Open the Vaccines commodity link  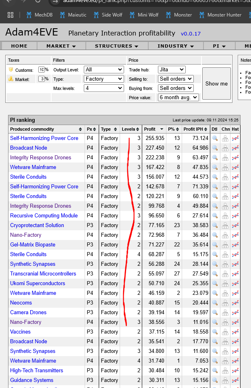(20, 332)
